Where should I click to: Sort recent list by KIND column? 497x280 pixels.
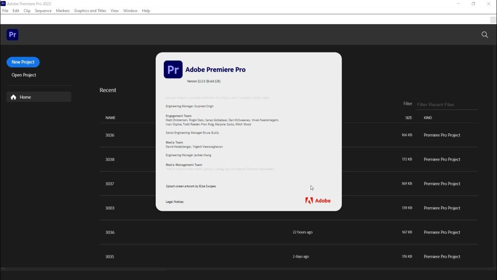pyautogui.click(x=428, y=118)
